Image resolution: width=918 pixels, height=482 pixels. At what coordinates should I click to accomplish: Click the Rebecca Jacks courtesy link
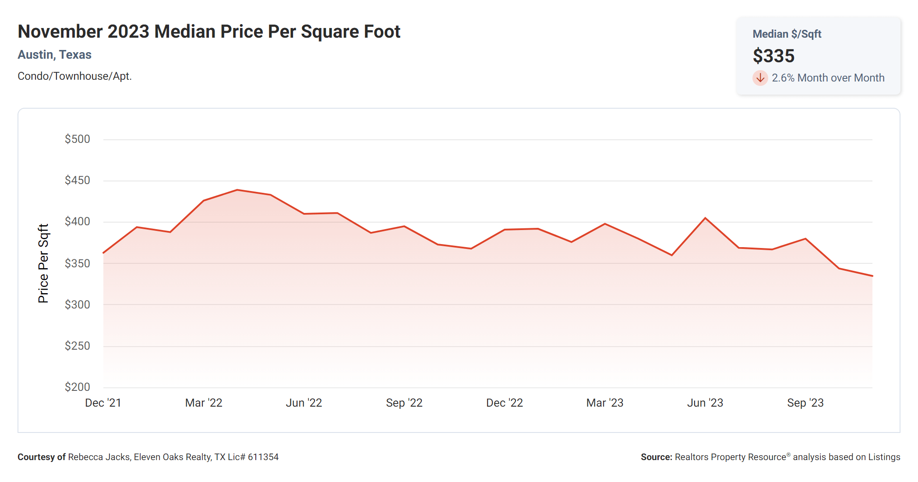pos(97,457)
